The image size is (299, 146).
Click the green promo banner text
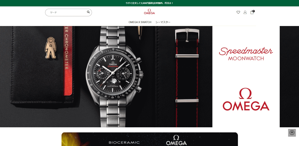click(149, 3)
